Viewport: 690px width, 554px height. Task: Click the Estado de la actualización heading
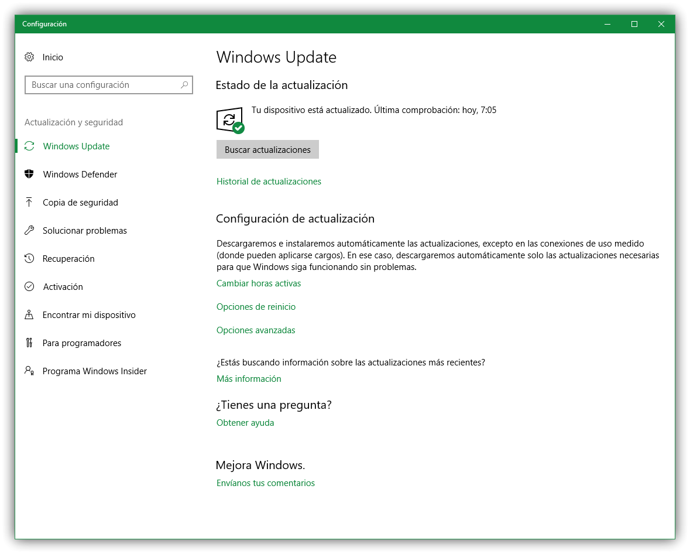tap(282, 85)
